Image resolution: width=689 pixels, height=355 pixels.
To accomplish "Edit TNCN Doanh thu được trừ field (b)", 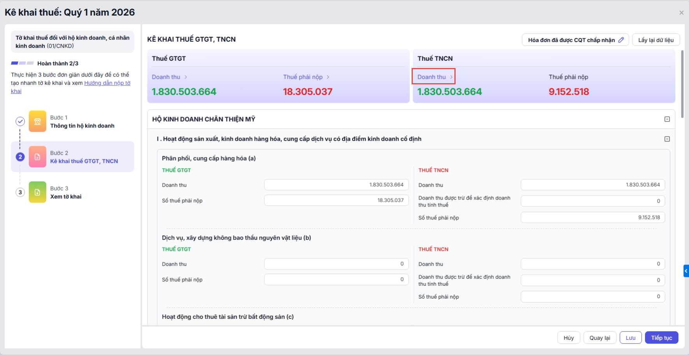I will [x=593, y=280].
